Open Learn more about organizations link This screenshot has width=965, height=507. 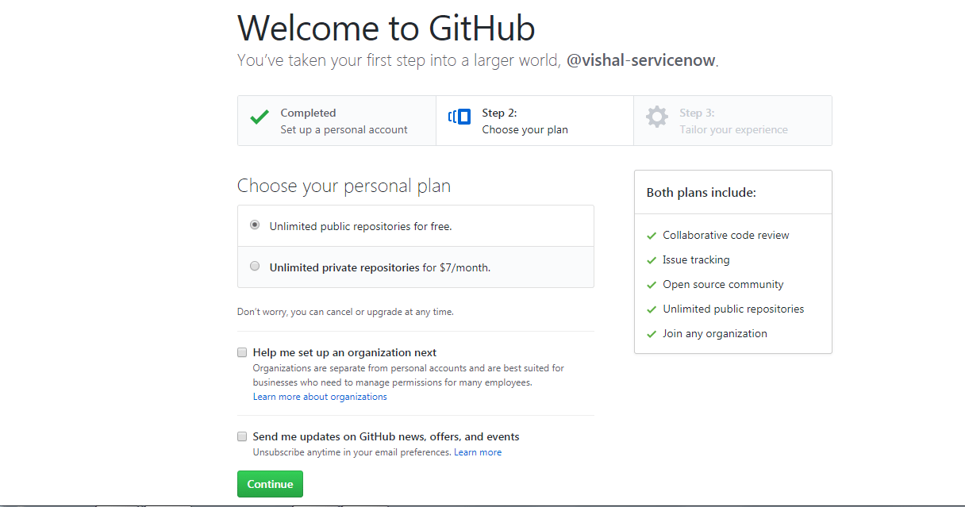(320, 397)
